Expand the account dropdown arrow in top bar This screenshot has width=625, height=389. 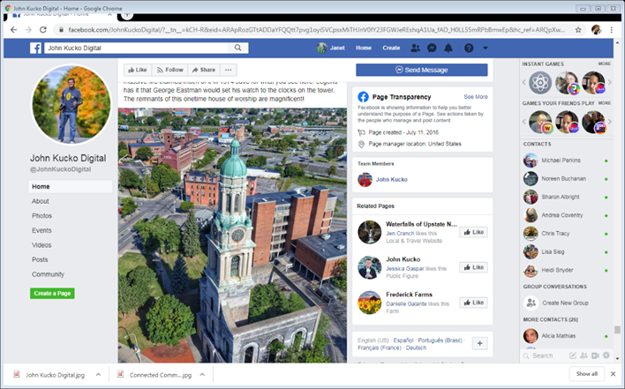tap(486, 49)
